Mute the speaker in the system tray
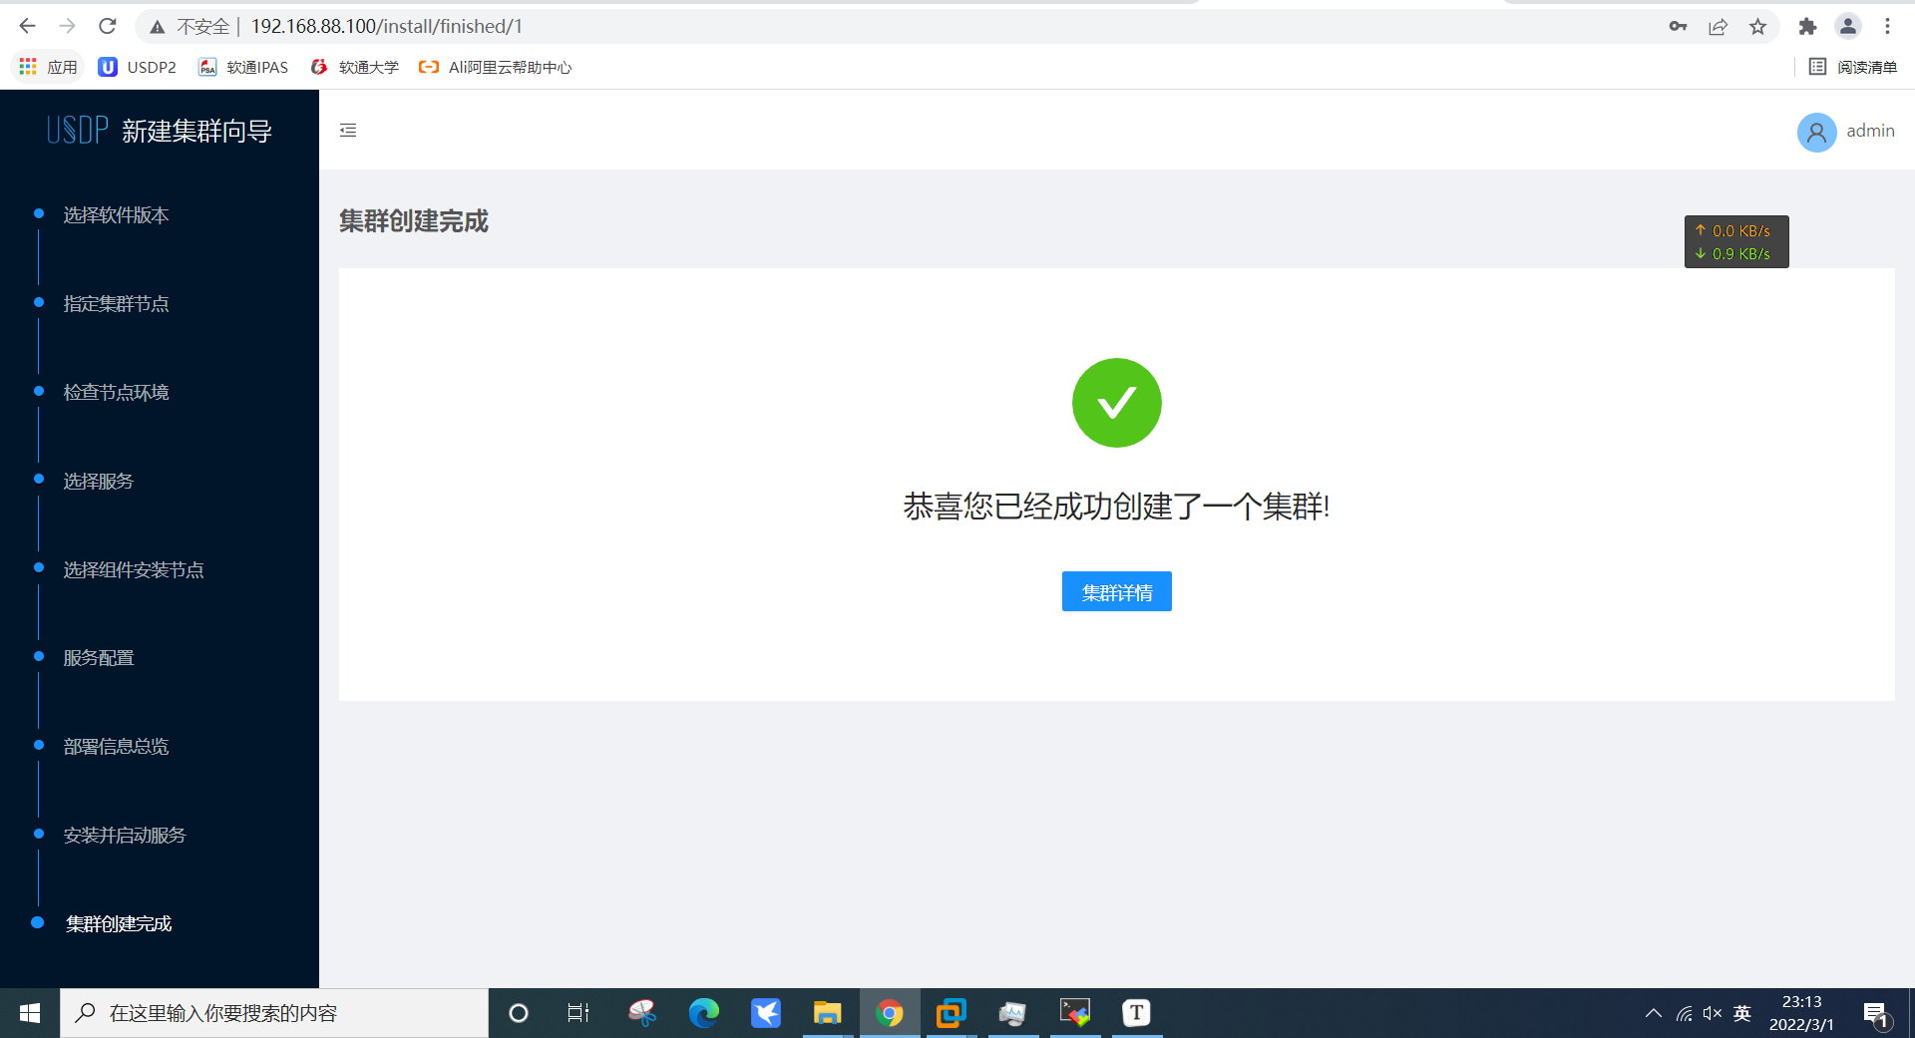The image size is (1915, 1038). (1713, 1013)
